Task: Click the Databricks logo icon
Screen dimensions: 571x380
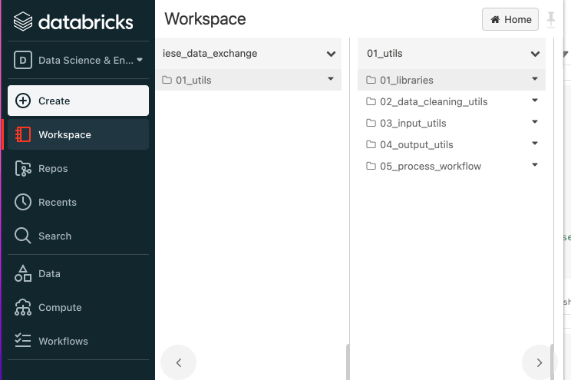Action: click(x=23, y=21)
